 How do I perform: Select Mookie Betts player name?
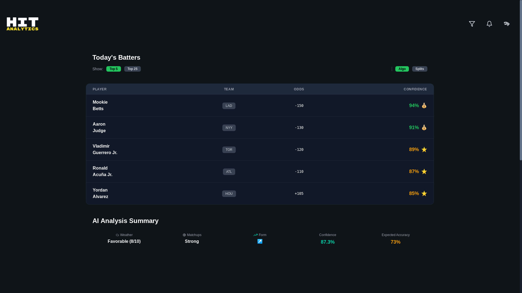point(100,106)
